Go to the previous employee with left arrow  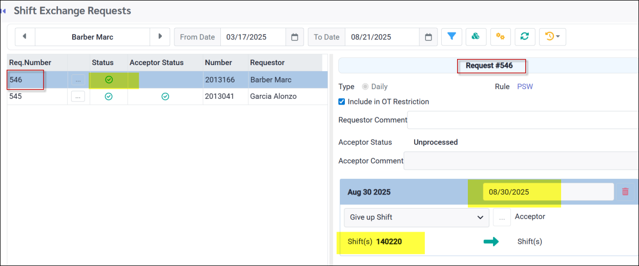25,37
